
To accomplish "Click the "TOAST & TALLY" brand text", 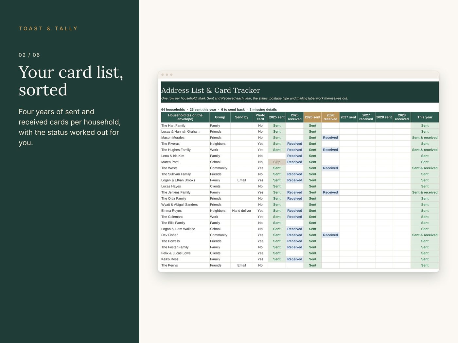I will 48,29.
